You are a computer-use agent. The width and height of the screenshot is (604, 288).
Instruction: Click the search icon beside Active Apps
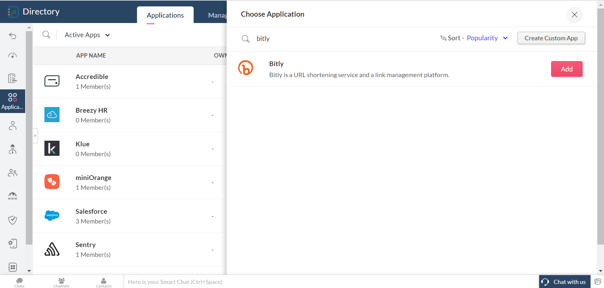click(x=46, y=35)
